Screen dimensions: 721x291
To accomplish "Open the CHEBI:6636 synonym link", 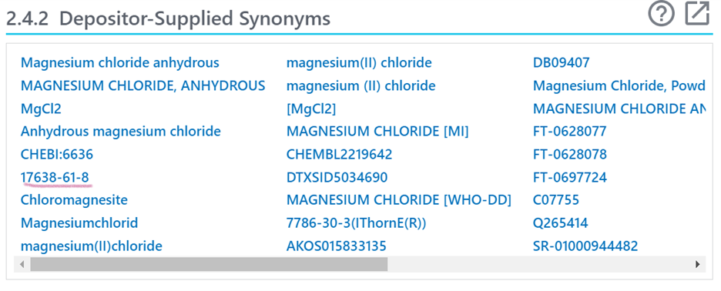I will pyautogui.click(x=57, y=154).
